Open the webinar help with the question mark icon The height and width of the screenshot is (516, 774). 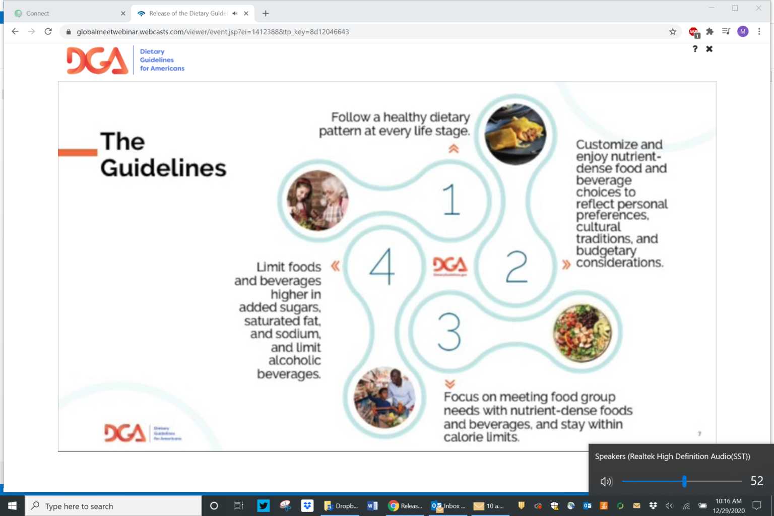[695, 49]
